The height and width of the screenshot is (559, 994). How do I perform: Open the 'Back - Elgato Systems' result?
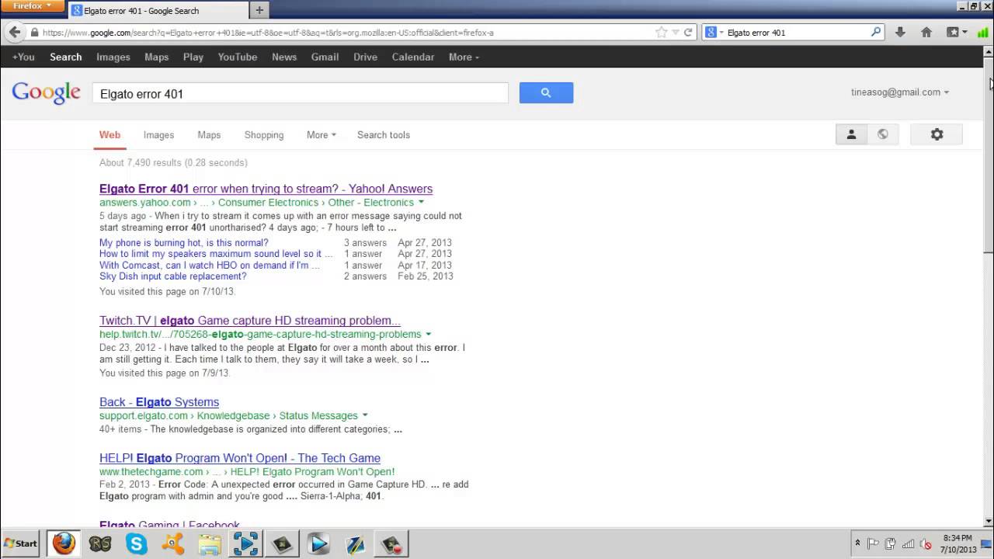click(x=159, y=402)
